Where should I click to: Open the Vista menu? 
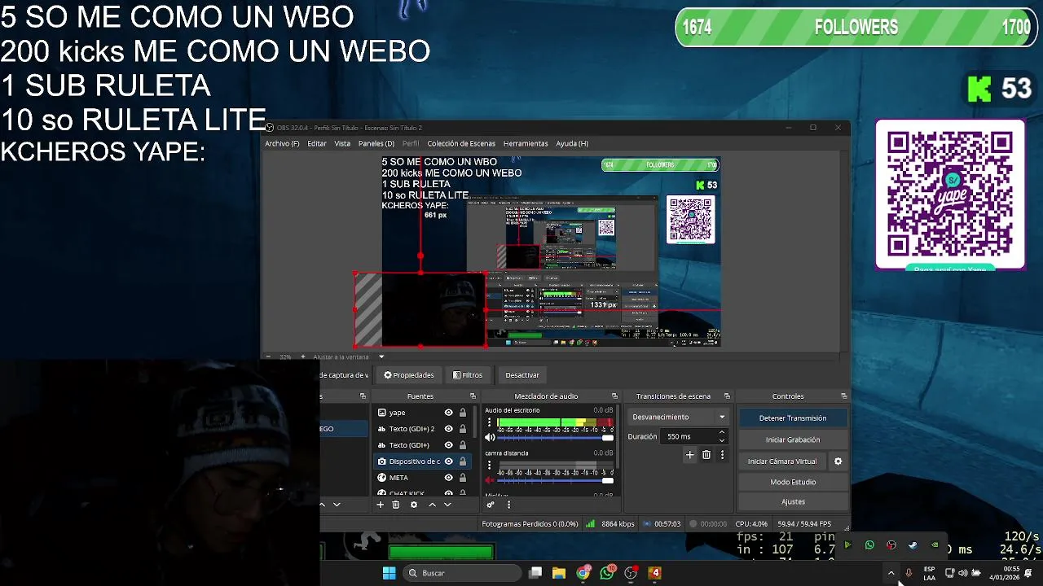click(x=342, y=143)
